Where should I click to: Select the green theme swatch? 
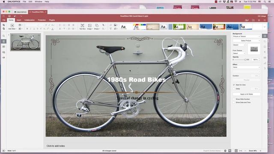[179, 27]
